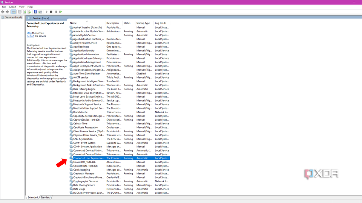Select the Application Management row

point(120,62)
